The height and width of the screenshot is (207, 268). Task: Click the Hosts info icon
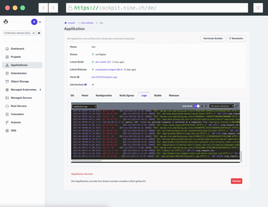pos(78,77)
